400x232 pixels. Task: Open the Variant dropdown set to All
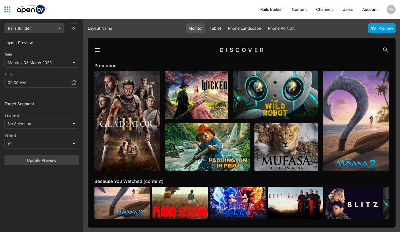pyautogui.click(x=42, y=144)
